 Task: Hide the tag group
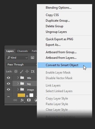point(8,83)
